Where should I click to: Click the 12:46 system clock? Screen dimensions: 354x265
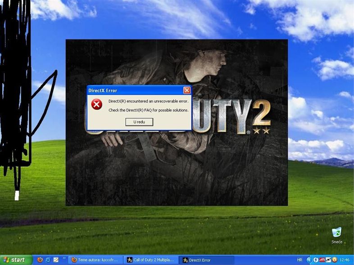344,260
